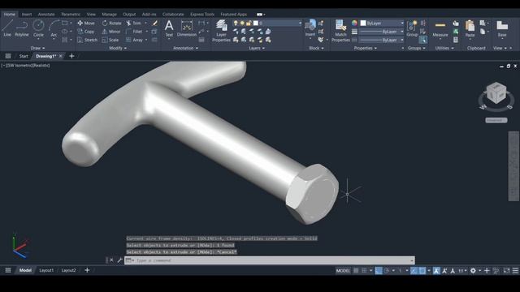The width and height of the screenshot is (520, 292).
Task: Click the ByLayer white color box
Action: coord(363,24)
